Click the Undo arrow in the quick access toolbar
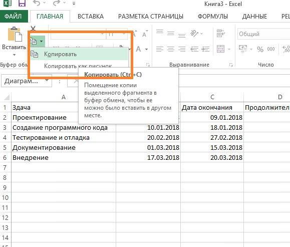 click(x=37, y=3)
